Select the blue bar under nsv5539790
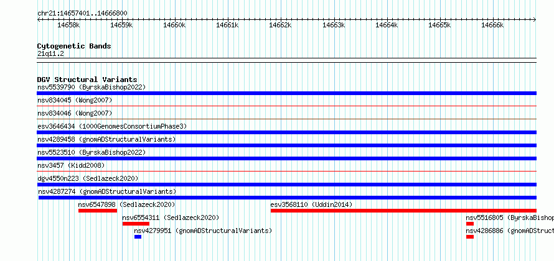The image size is (554, 261). (x=286, y=93)
